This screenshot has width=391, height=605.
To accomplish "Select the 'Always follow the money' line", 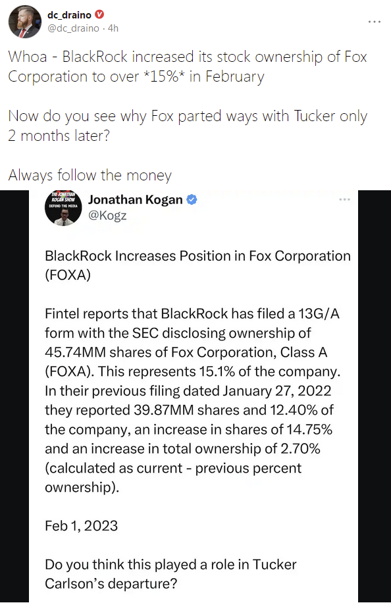I will [x=90, y=175].
